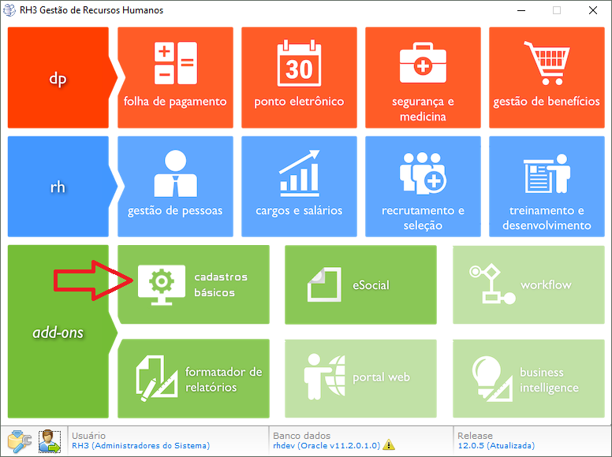Open the eSocial add-on
This screenshot has width=612, height=457.
coord(360,284)
